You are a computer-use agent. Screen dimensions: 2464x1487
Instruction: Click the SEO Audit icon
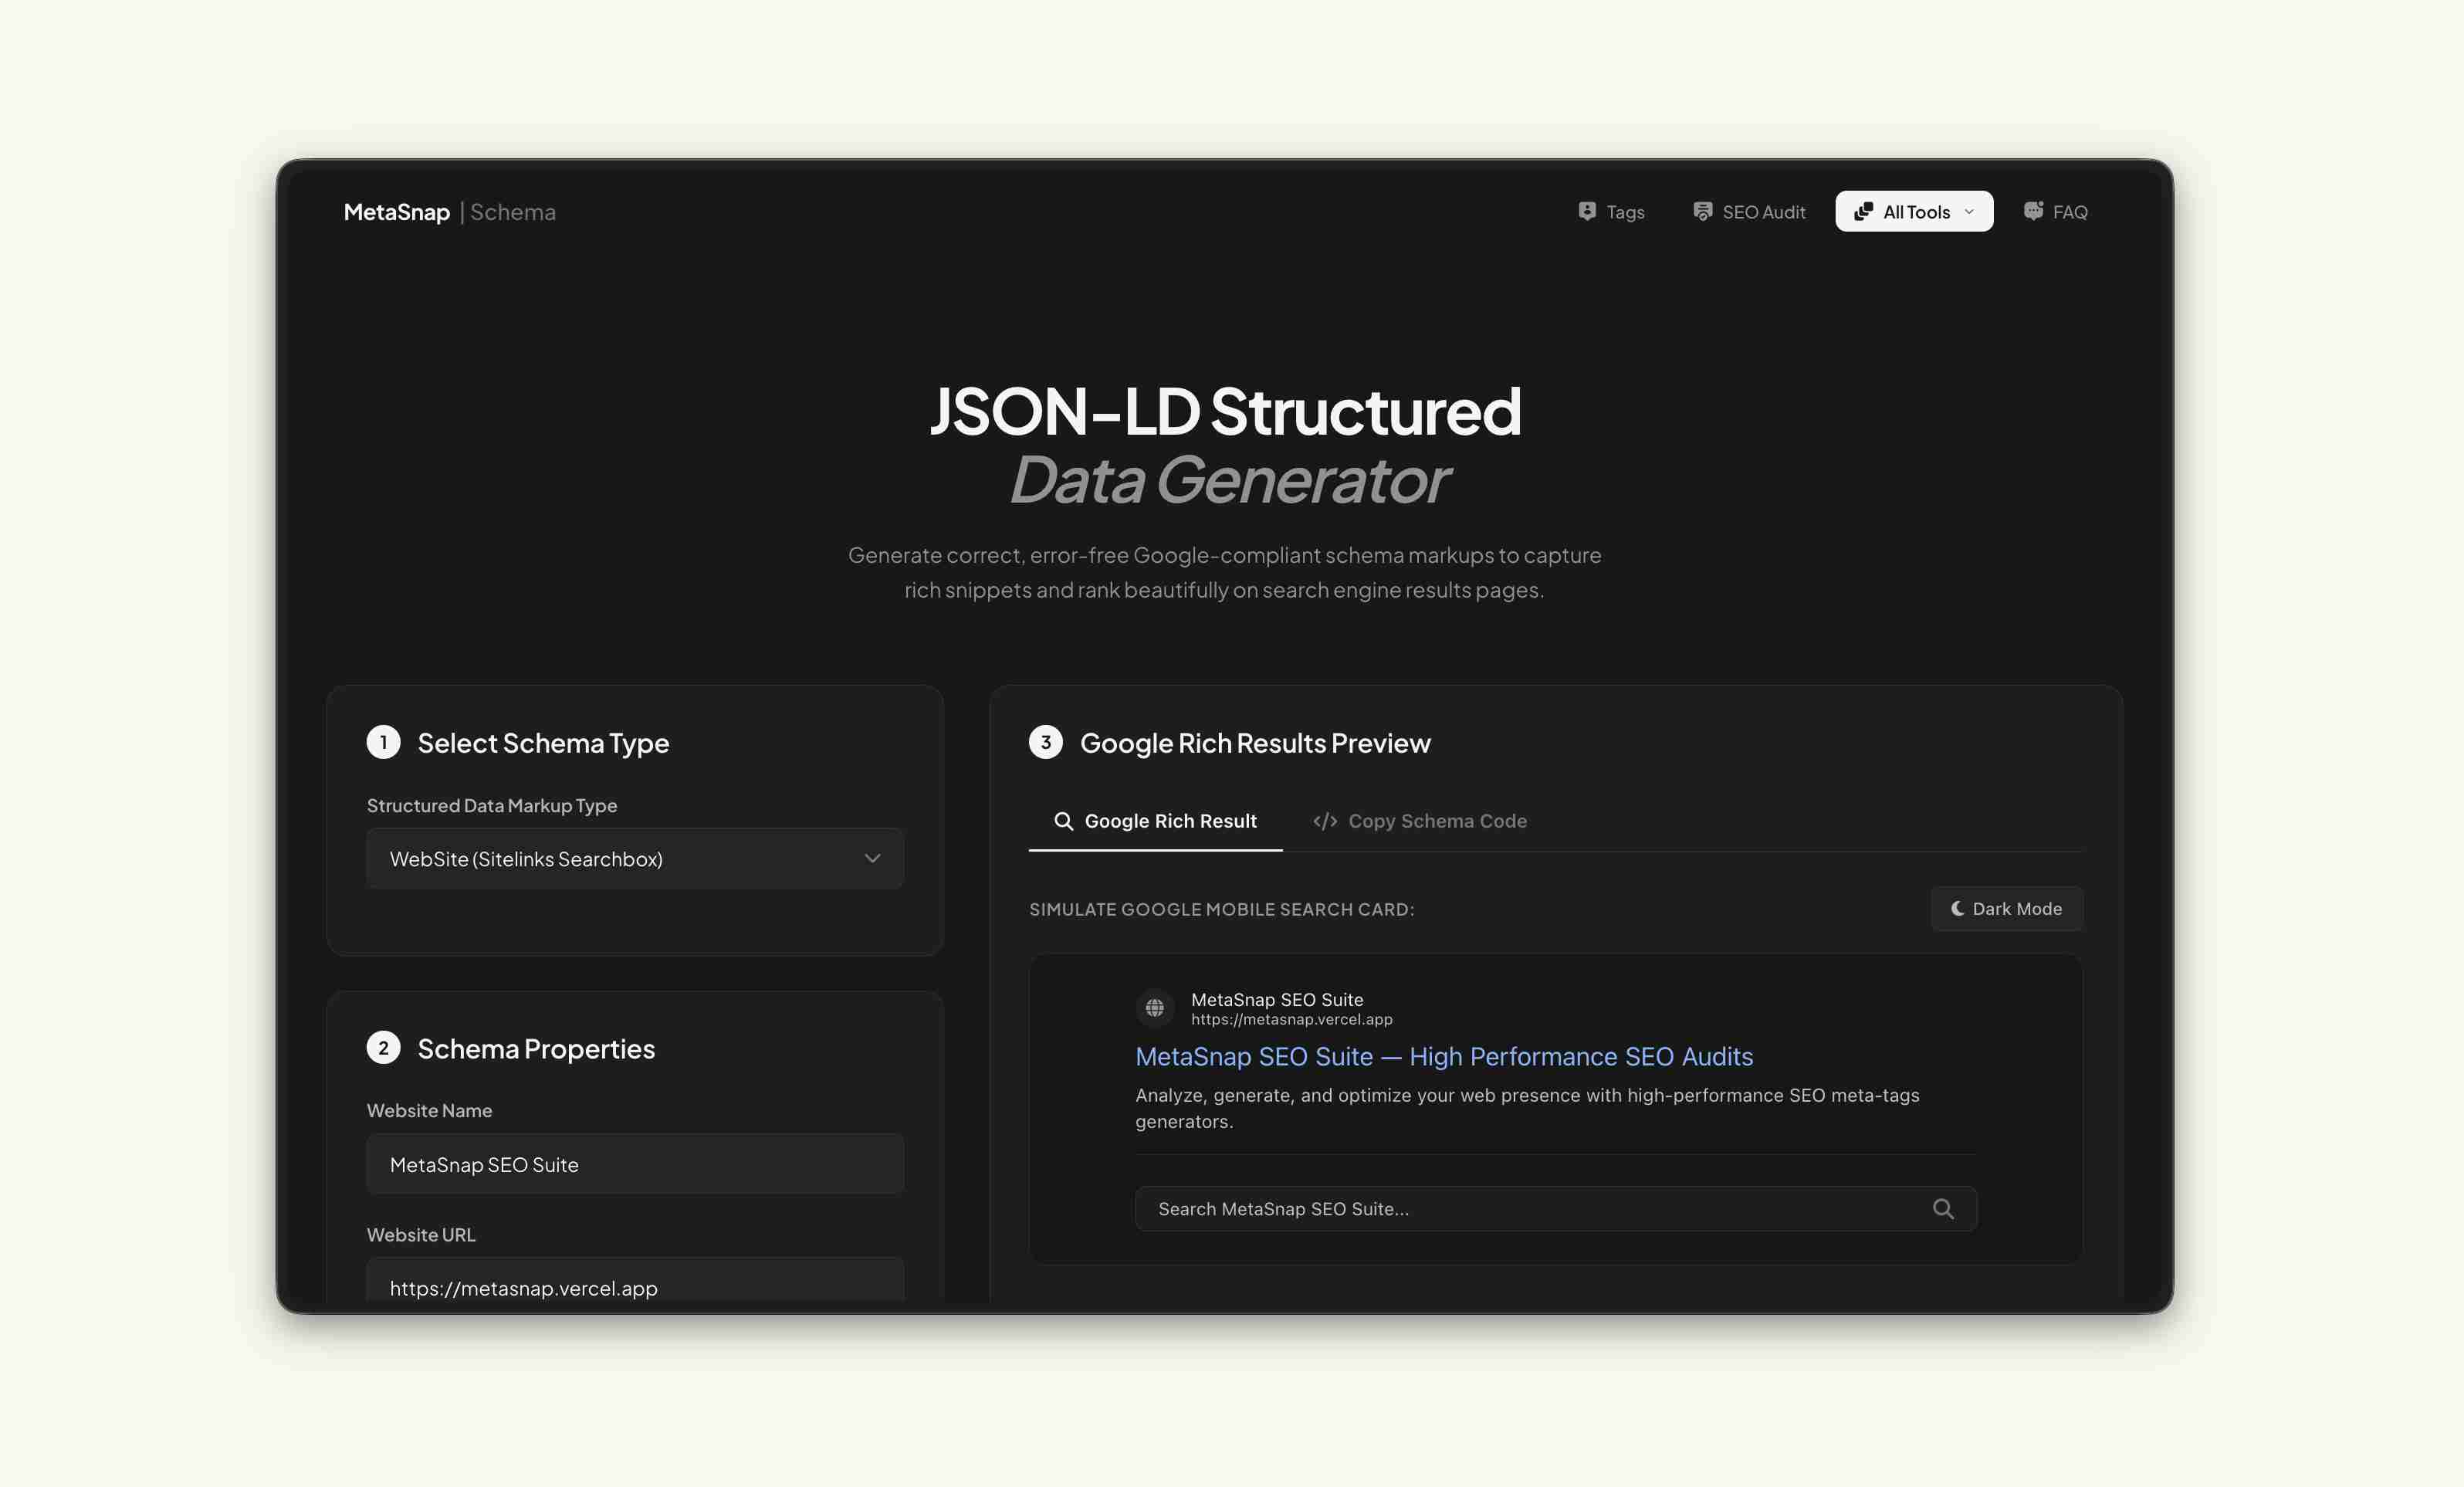pos(1702,211)
